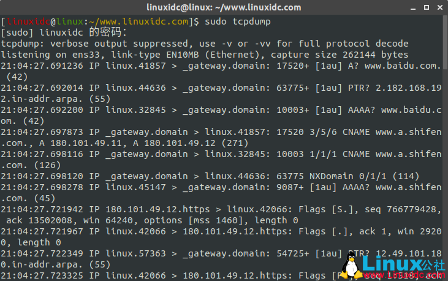Click 'tcpdump: verbose output suppressed' line

[205, 44]
